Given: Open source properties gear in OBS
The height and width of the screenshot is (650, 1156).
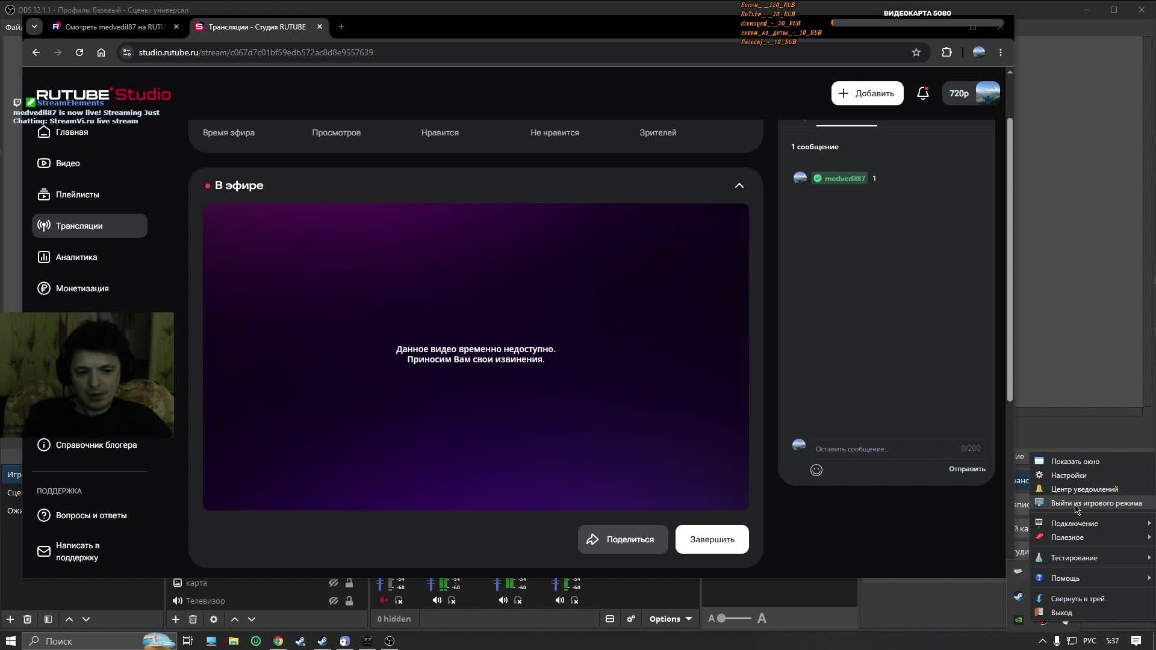Looking at the screenshot, I should point(214,619).
